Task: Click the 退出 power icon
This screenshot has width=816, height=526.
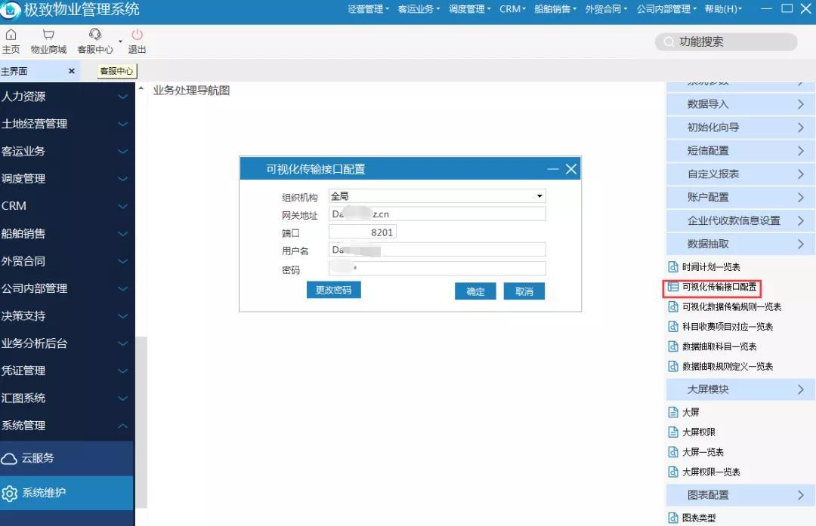Action: pyautogui.click(x=137, y=34)
